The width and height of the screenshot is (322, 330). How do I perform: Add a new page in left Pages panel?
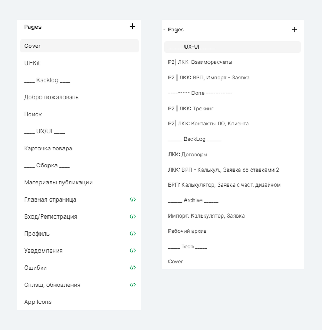coord(132,27)
